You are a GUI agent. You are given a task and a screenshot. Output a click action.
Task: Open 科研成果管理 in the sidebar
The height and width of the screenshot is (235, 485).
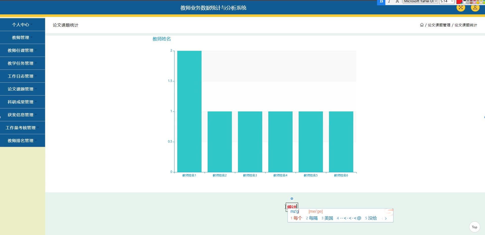coord(23,102)
